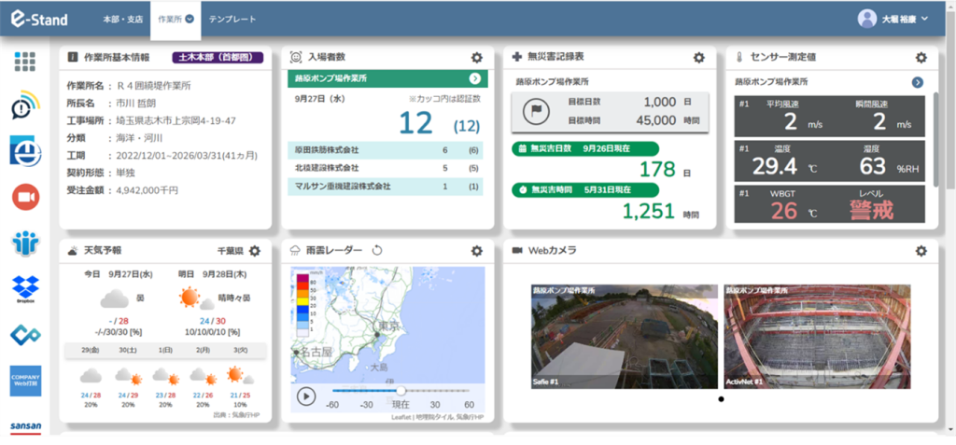Open settings gear of 入場者数 panel
Viewport: 956px width, 445px height.
[x=476, y=58]
